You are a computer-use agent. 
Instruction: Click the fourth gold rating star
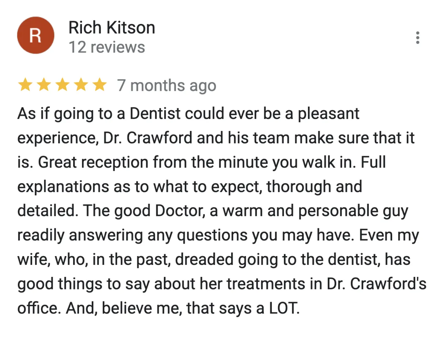click(x=80, y=86)
